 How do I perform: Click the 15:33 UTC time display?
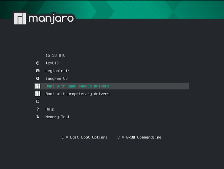point(55,55)
